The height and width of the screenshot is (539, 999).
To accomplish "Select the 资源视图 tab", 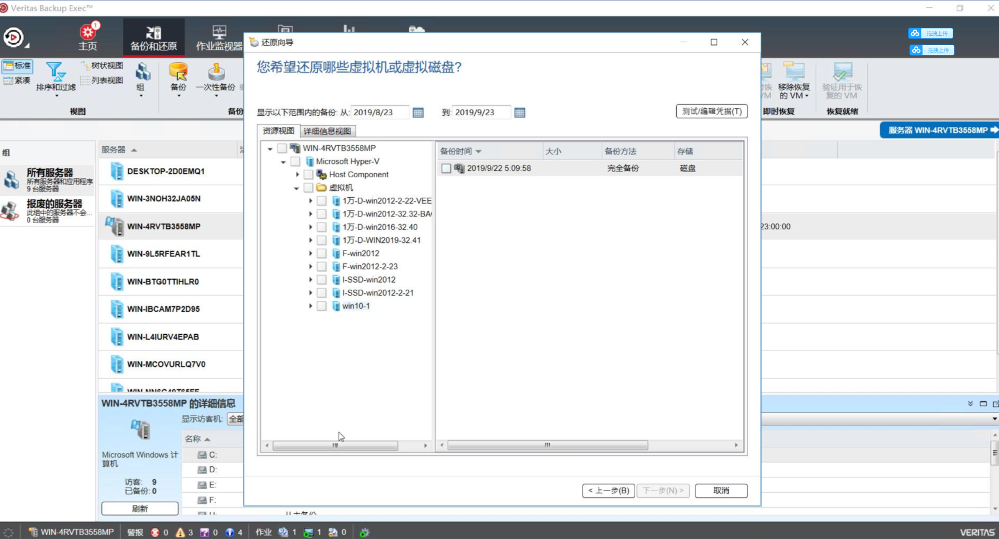I will click(278, 131).
